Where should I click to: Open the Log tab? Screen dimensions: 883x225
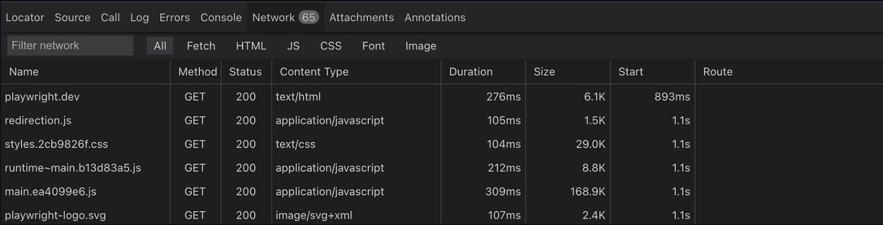(x=139, y=18)
